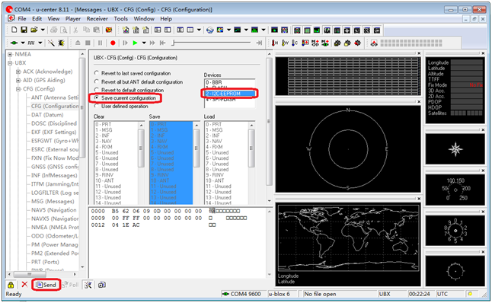Select GNSS (GNSS config) tree item
This screenshot has height=303, width=492.
click(x=55, y=167)
